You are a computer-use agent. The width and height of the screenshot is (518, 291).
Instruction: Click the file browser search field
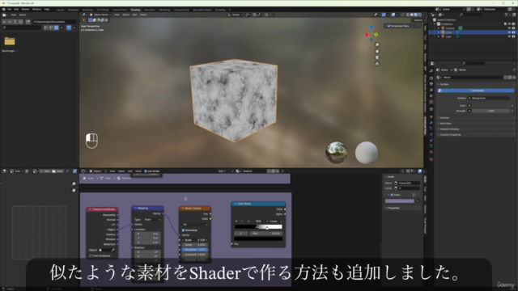22,27
